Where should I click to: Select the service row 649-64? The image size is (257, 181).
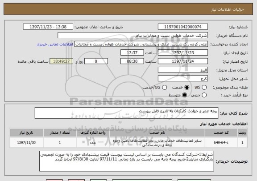(x=128, y=143)
